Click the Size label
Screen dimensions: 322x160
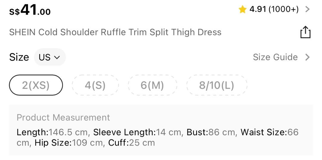(19, 57)
